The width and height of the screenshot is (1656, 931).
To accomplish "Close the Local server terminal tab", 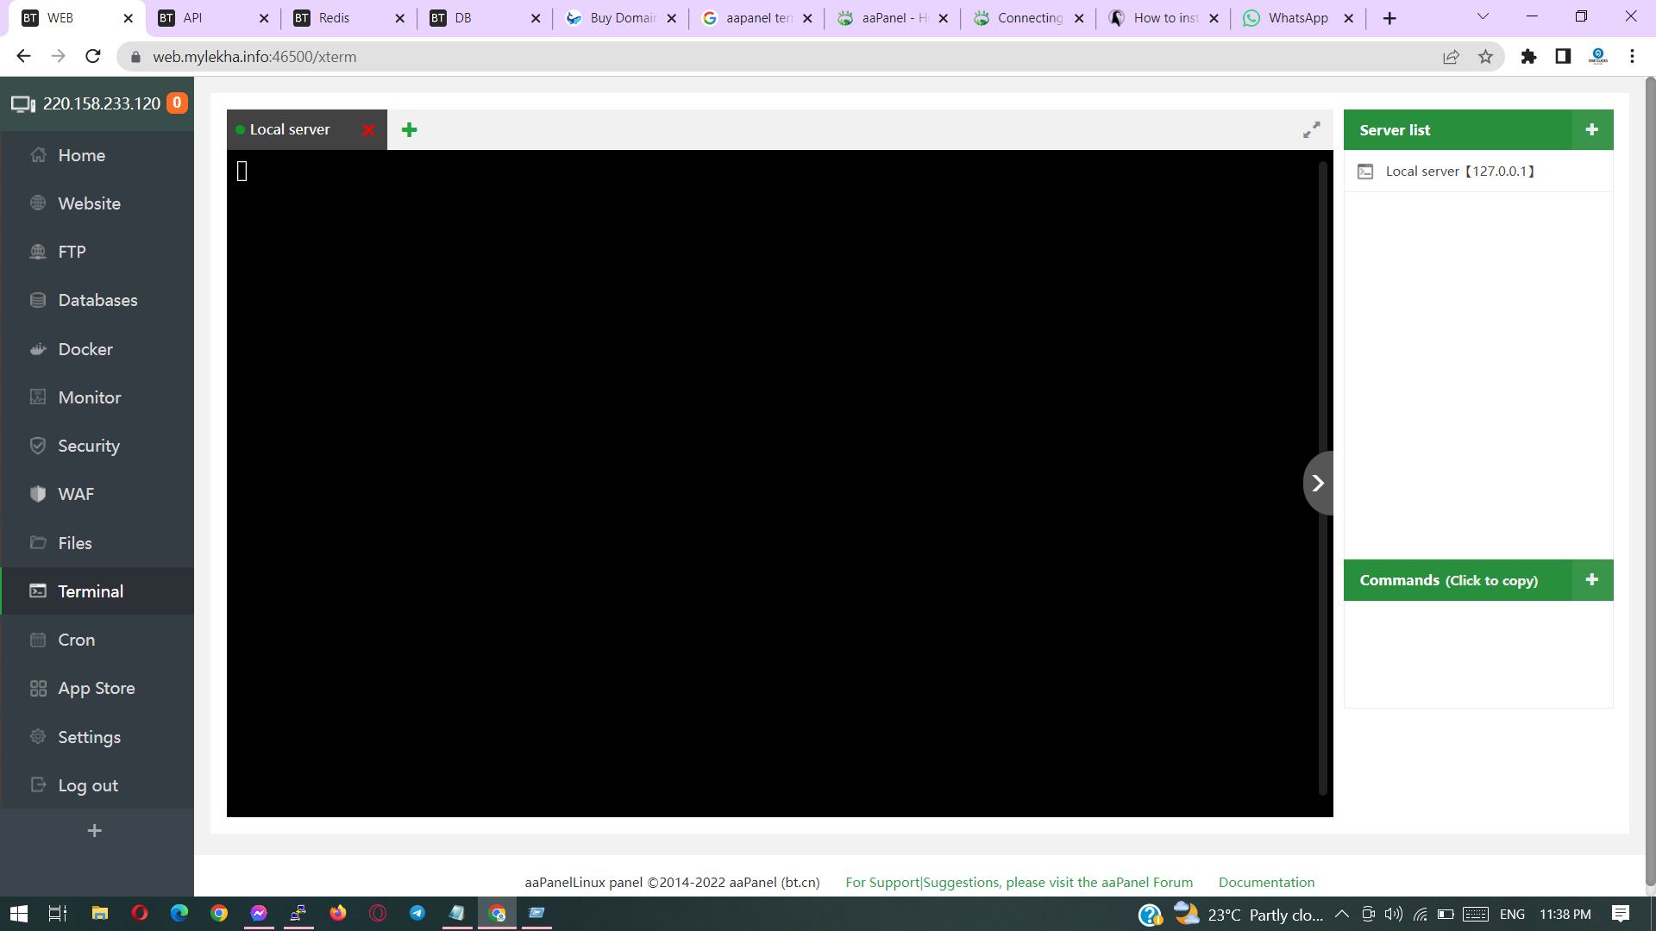I will pyautogui.click(x=369, y=129).
